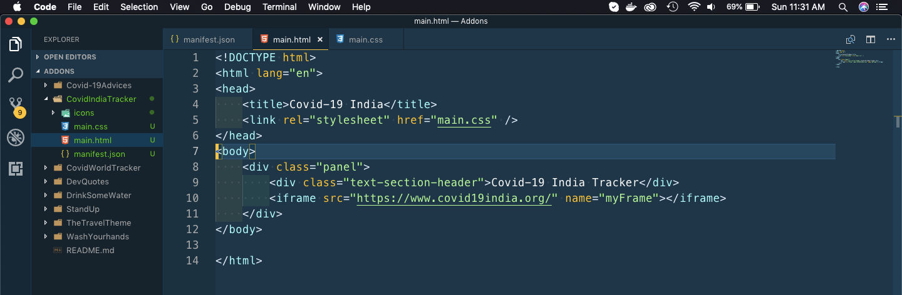Image resolution: width=902 pixels, height=295 pixels.
Task: Expand the OPEN EDITORS section
Action: [x=97, y=57]
